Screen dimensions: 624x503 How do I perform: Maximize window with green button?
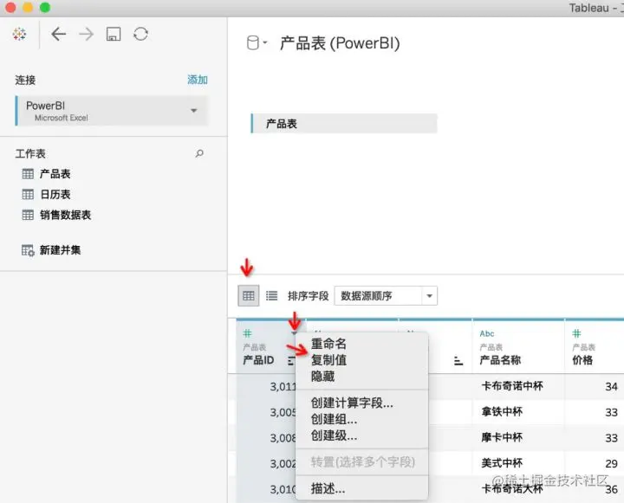coord(45,8)
